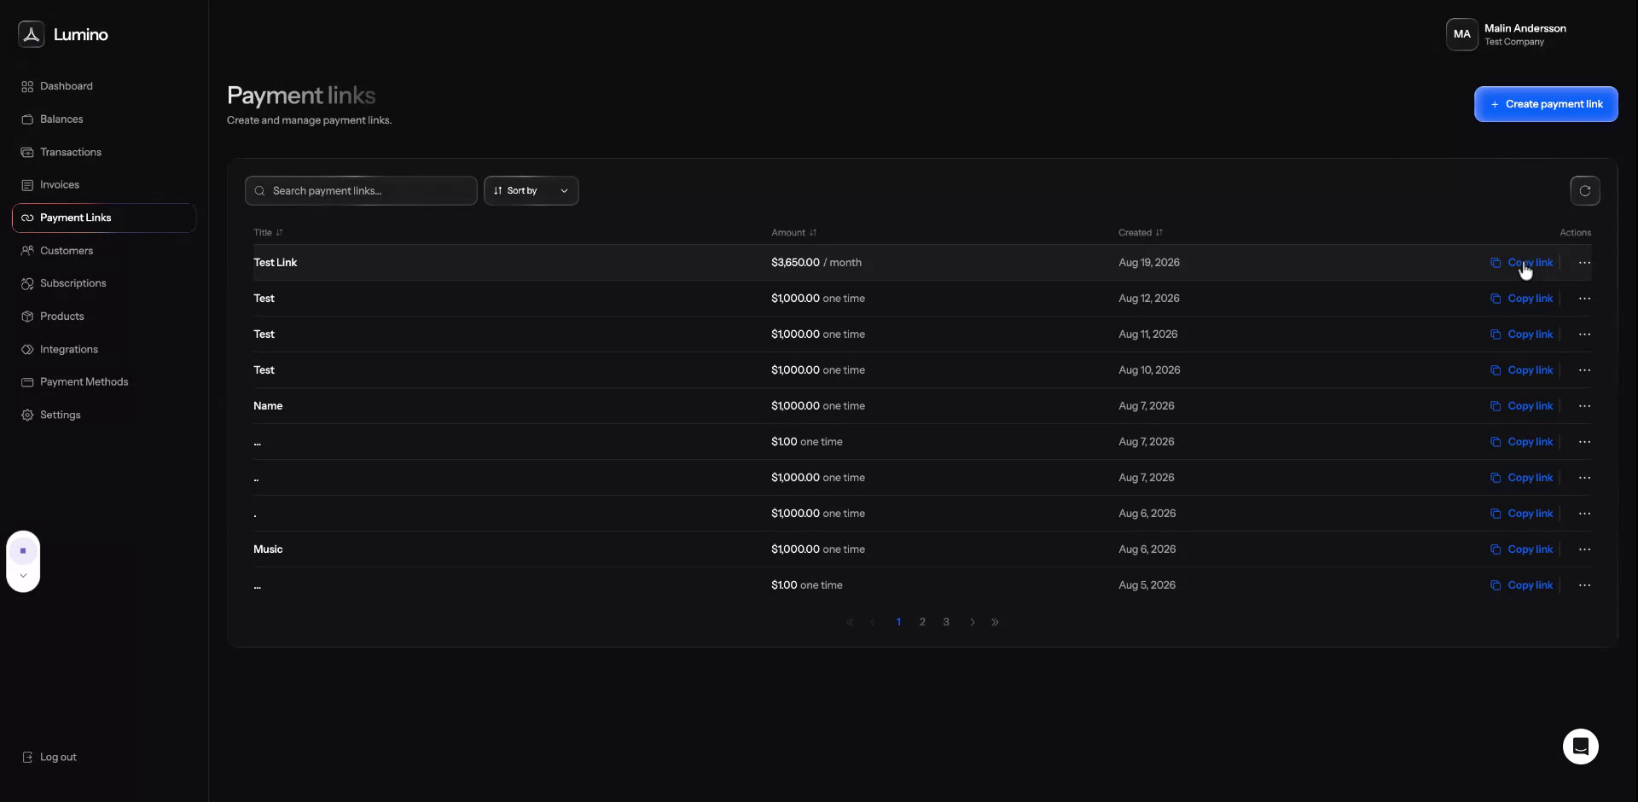Copy link for Test created Aug 12

pyautogui.click(x=1521, y=299)
